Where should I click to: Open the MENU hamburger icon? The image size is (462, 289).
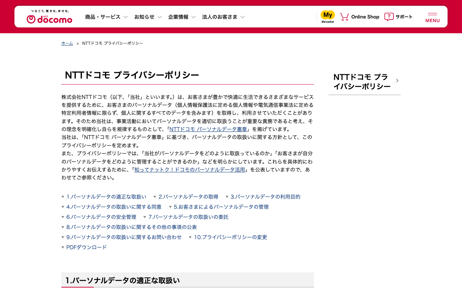tap(432, 17)
